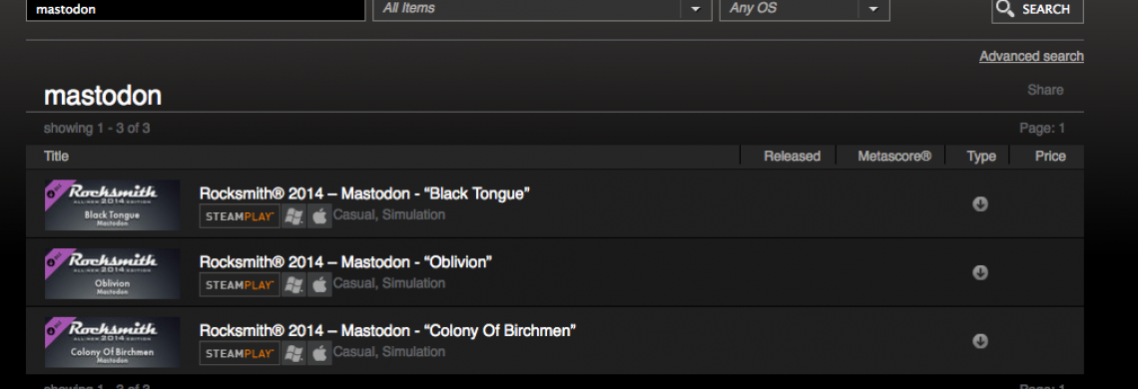Open the Colony Of Birchmen title link

click(x=387, y=331)
